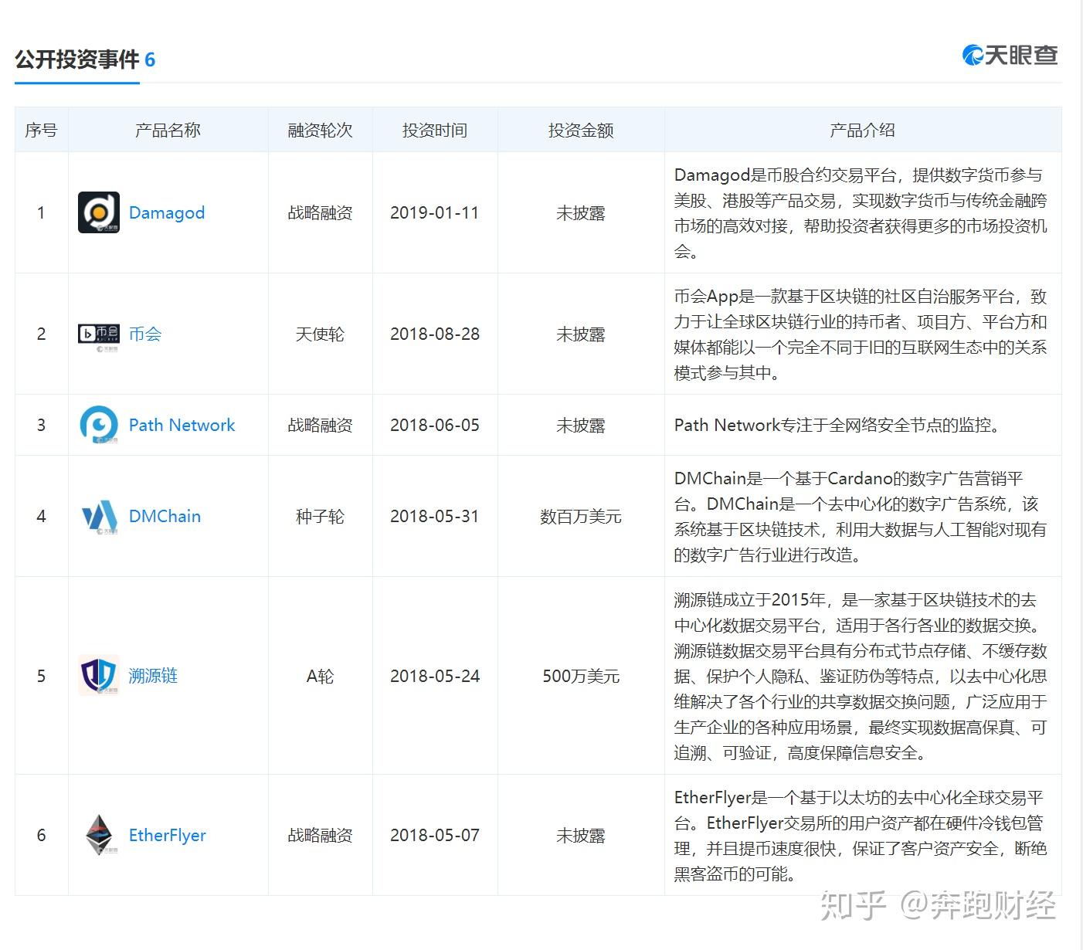Click the event count number 6 in title

point(150,60)
